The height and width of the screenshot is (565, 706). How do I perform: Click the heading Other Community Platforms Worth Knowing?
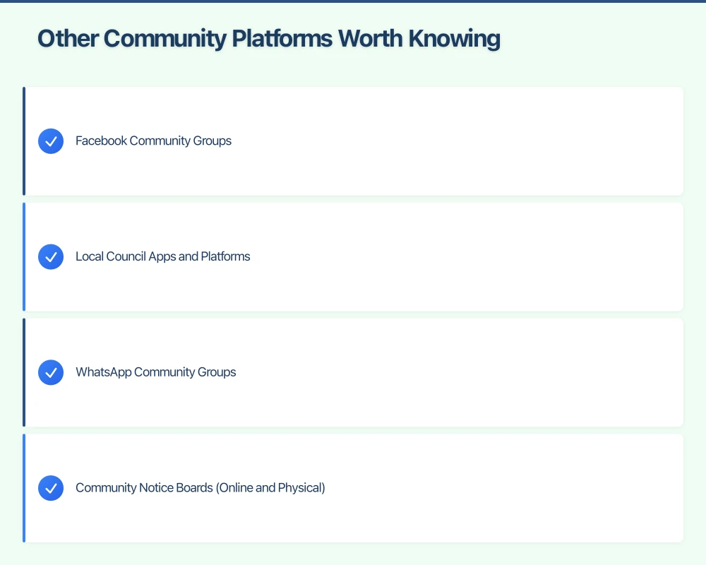click(268, 38)
